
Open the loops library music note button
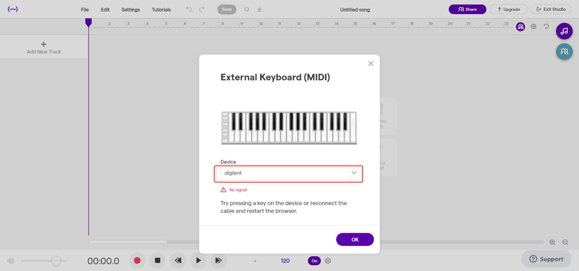pyautogui.click(x=564, y=31)
